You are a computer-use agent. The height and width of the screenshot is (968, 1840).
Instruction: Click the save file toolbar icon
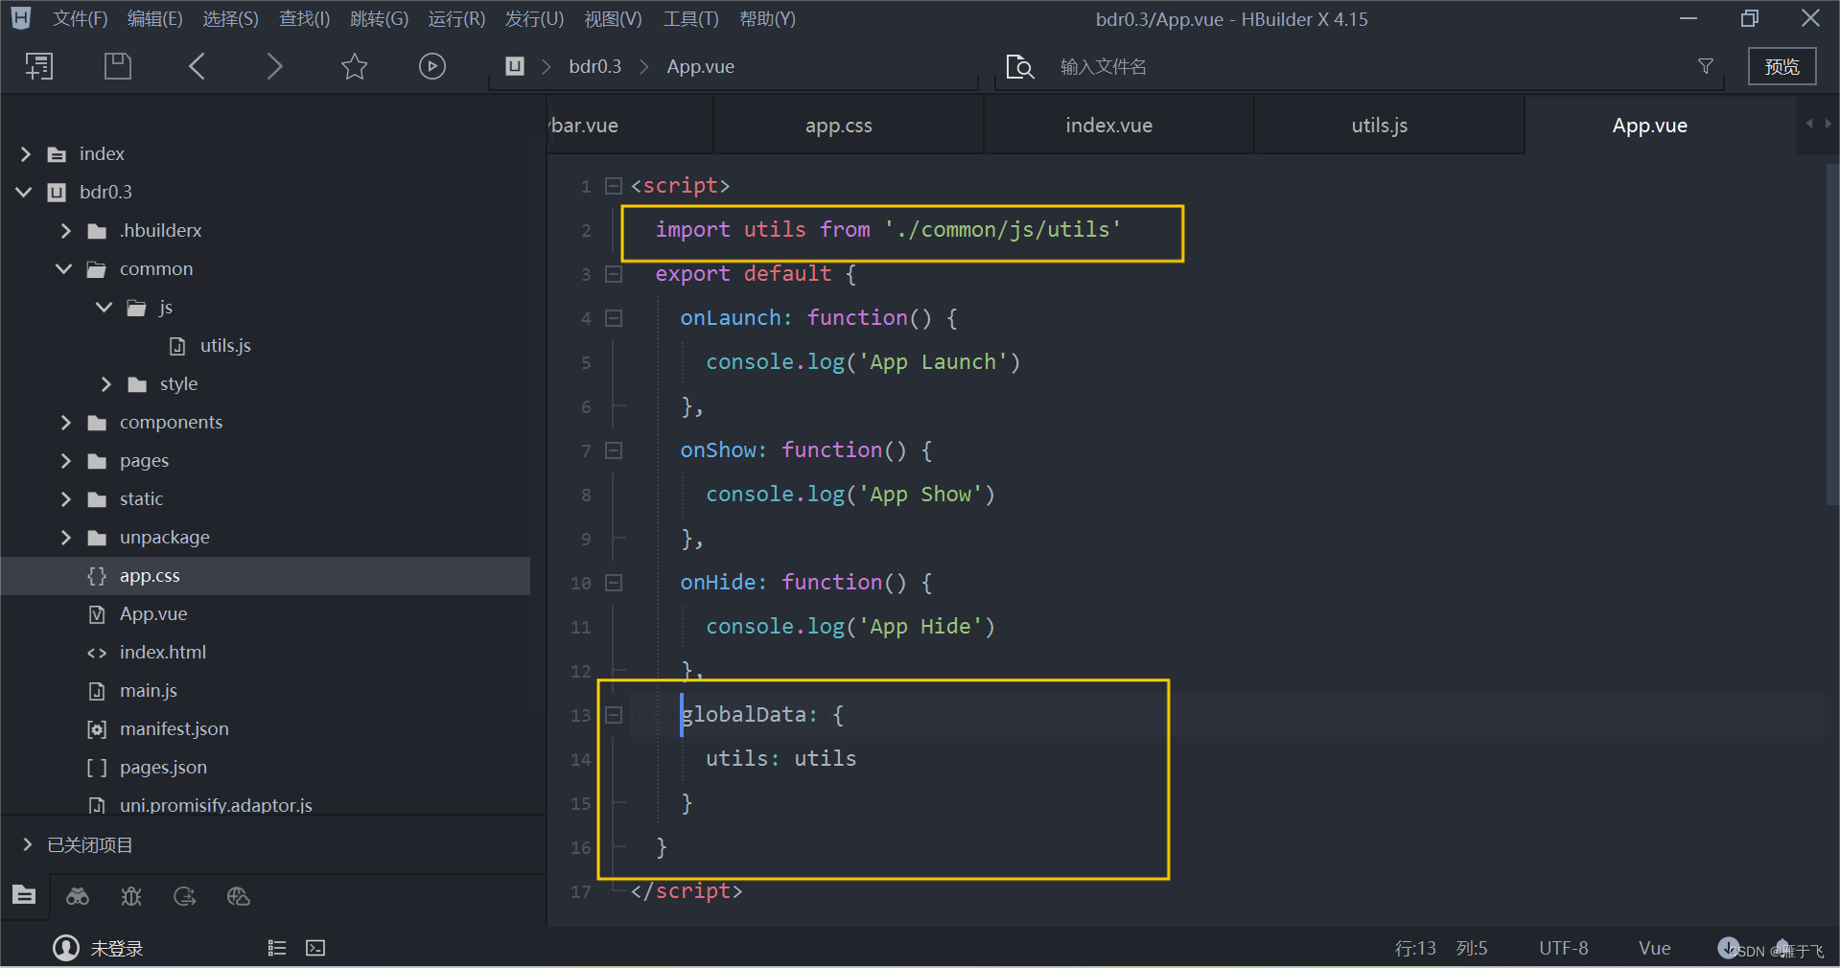click(x=117, y=66)
